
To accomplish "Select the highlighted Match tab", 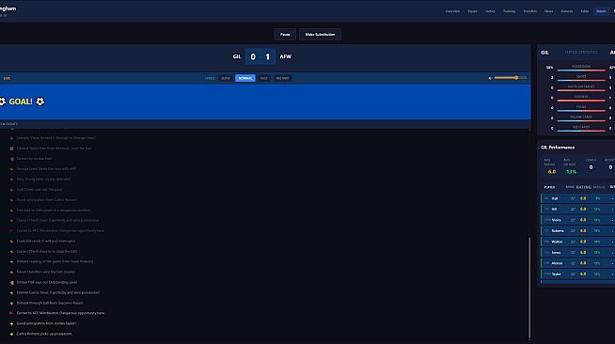I will click(x=601, y=11).
